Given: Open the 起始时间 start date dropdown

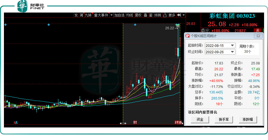Looking at the screenshot, I should click(x=232, y=45).
